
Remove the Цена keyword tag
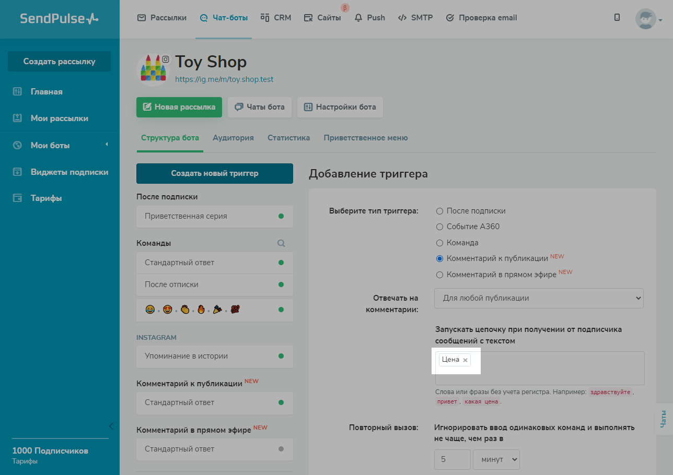tap(465, 360)
